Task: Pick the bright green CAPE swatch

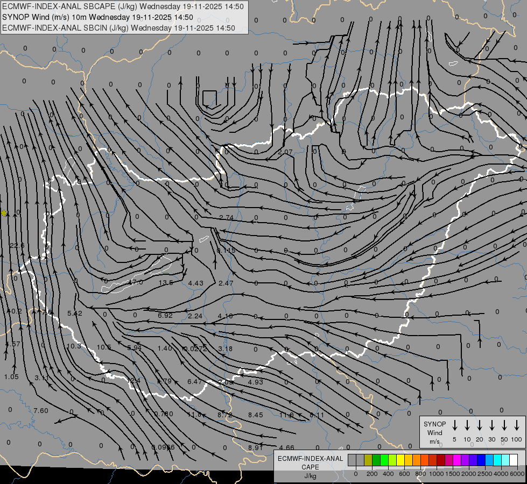Action: (384, 460)
